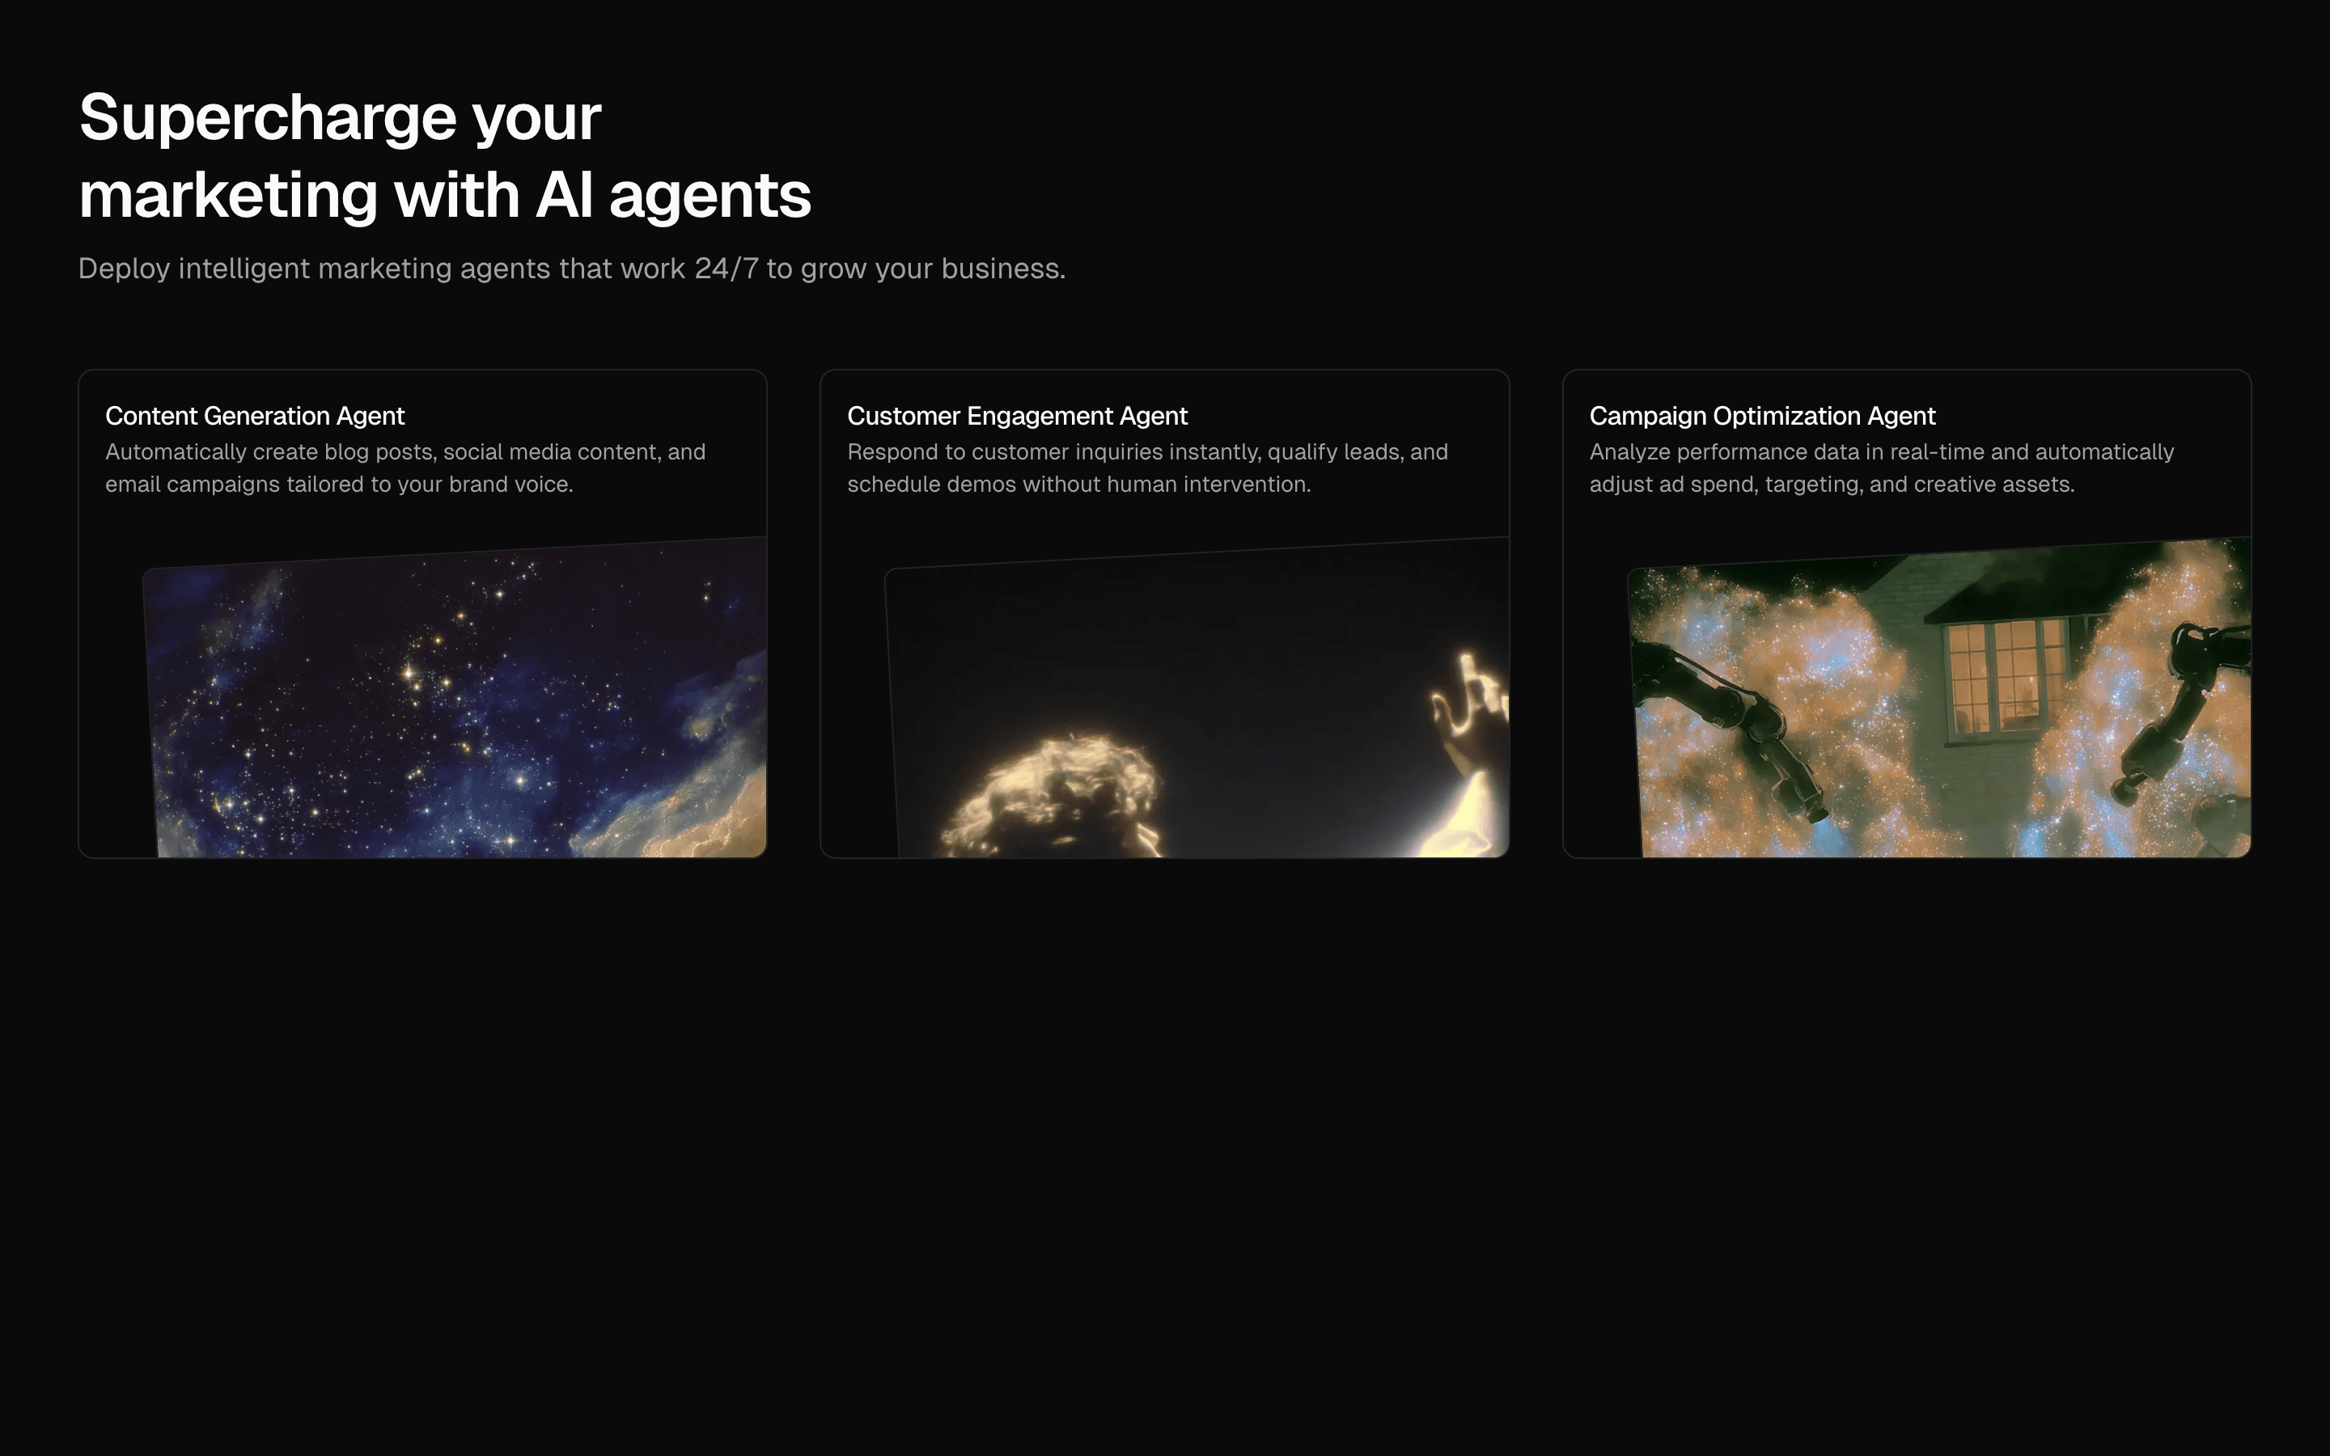Click the Content Generation Agent title
Image resolution: width=2330 pixels, height=1456 pixels.
click(254, 416)
